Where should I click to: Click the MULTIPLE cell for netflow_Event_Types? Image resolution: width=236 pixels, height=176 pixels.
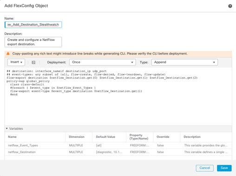pyautogui.click(x=76, y=145)
